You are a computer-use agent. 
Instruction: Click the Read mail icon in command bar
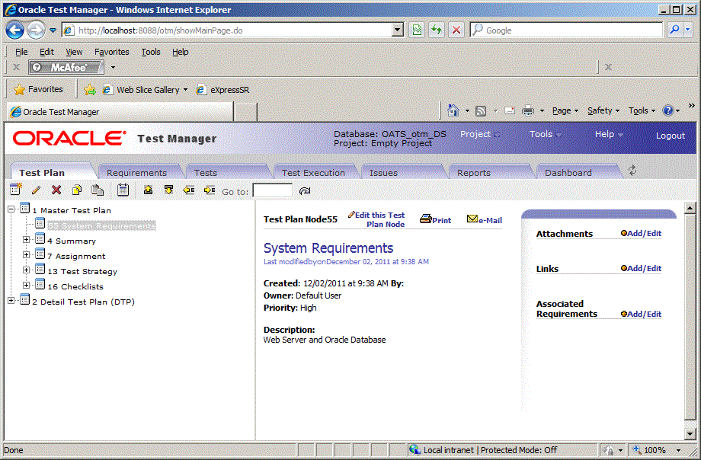(x=510, y=110)
